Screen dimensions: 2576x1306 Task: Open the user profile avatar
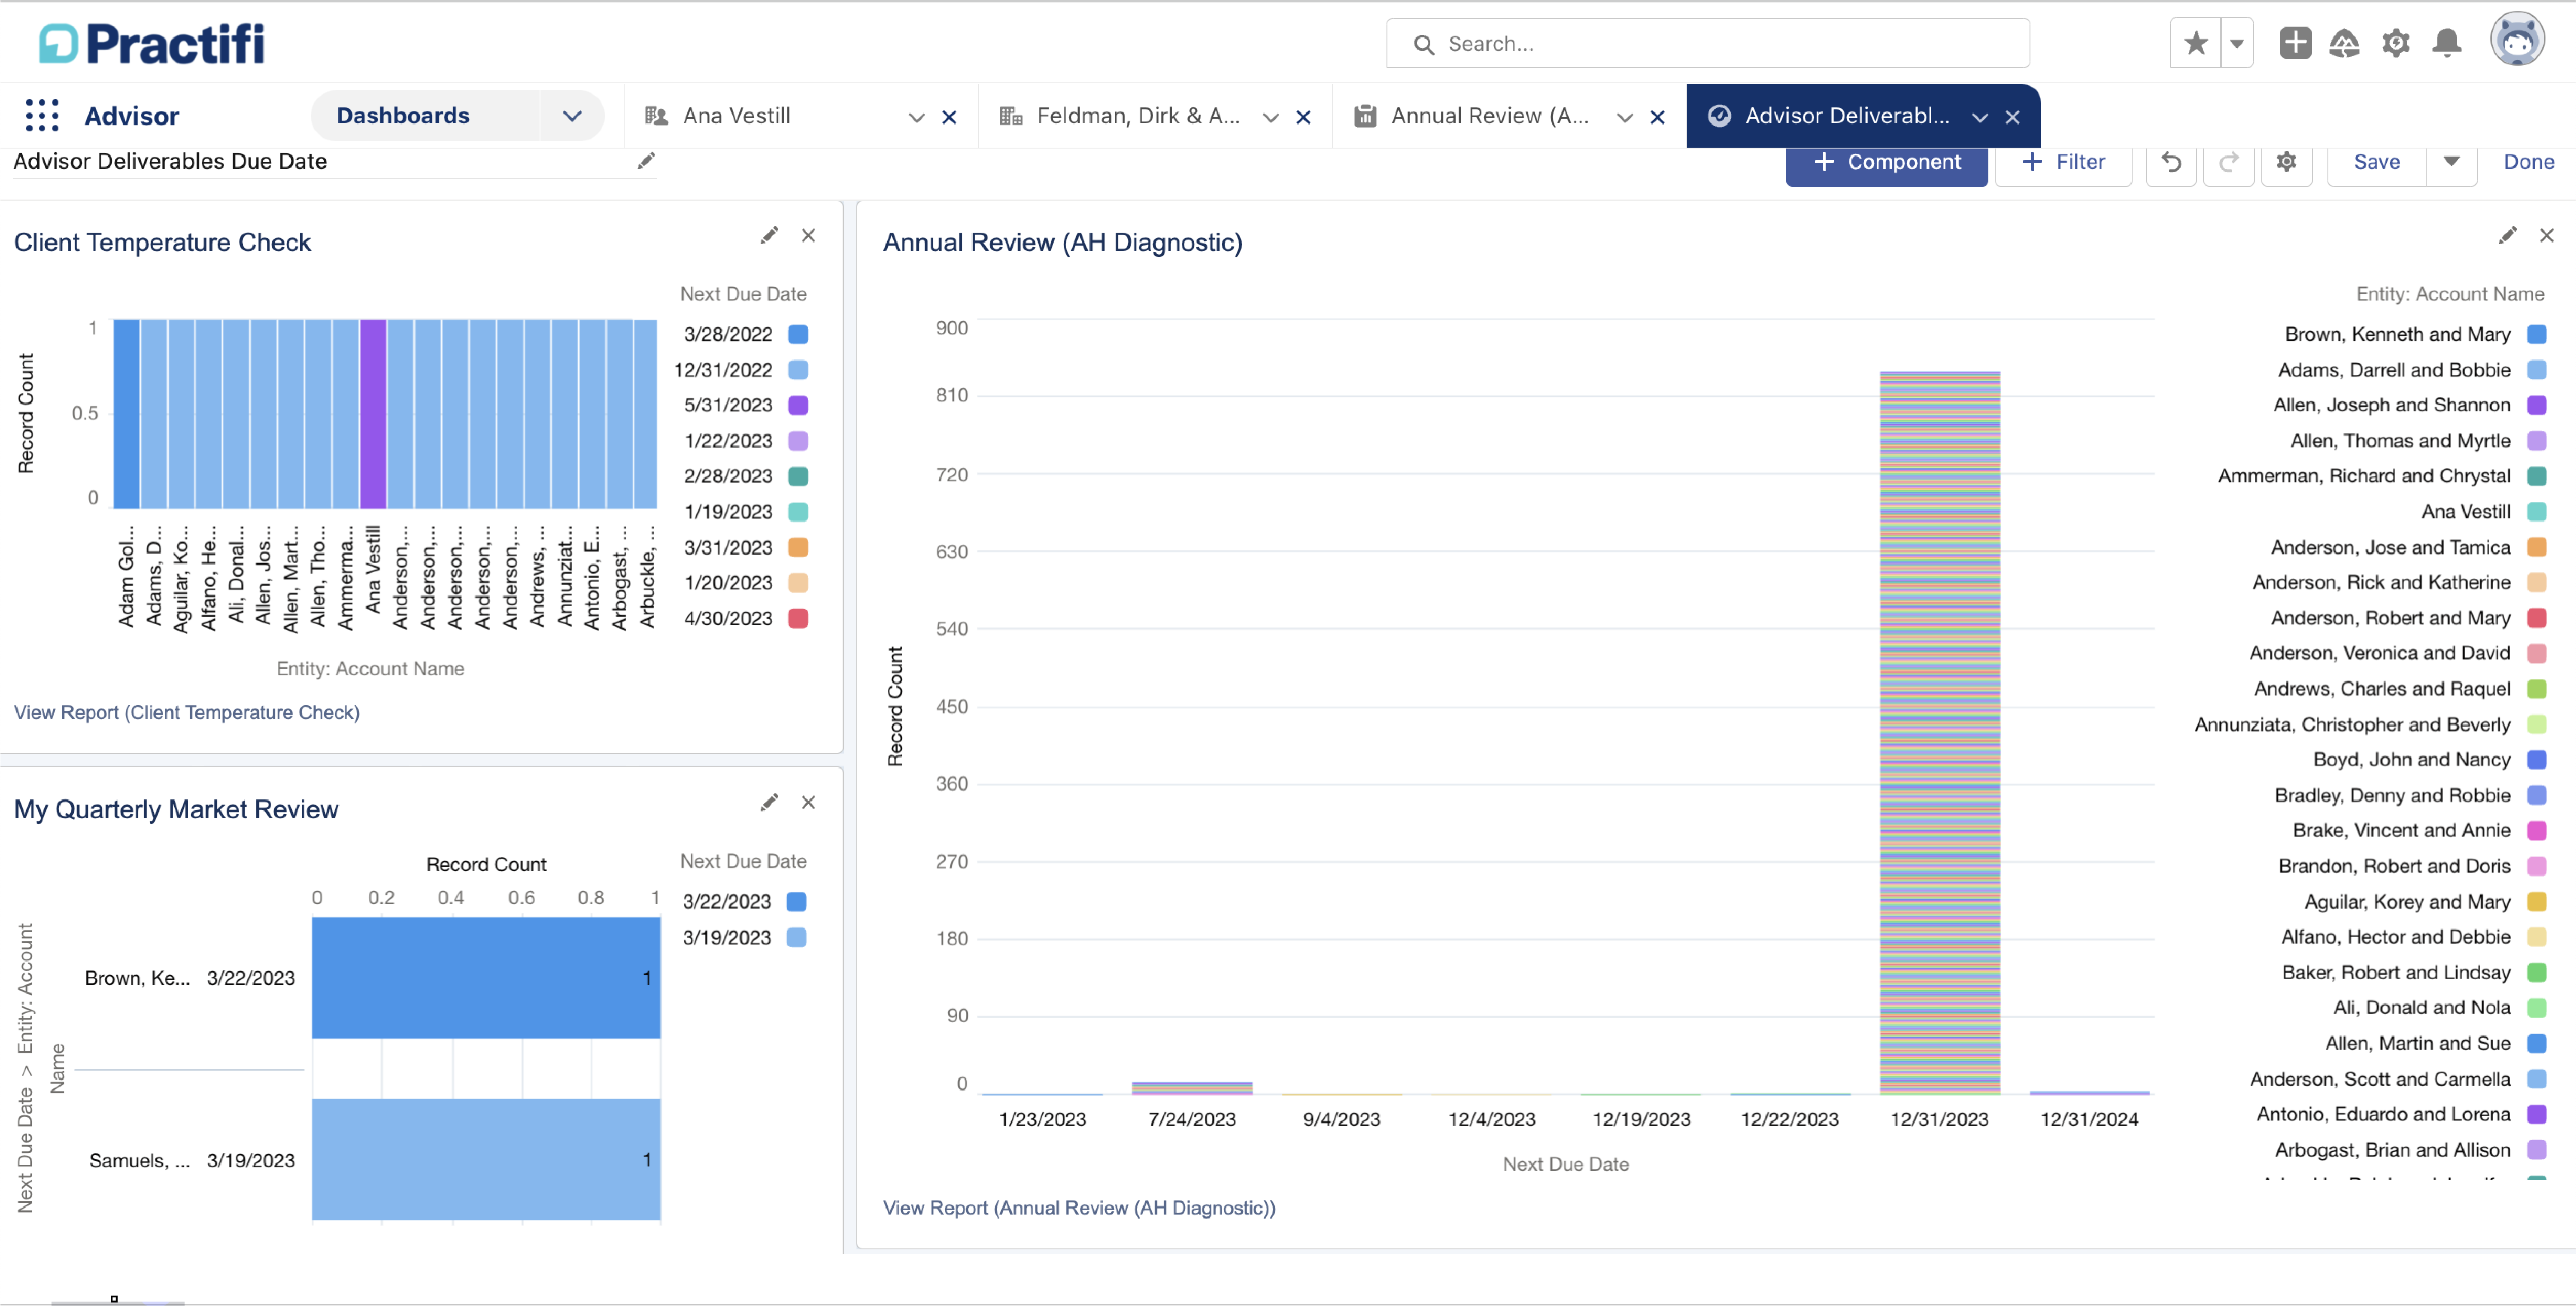coord(2517,40)
